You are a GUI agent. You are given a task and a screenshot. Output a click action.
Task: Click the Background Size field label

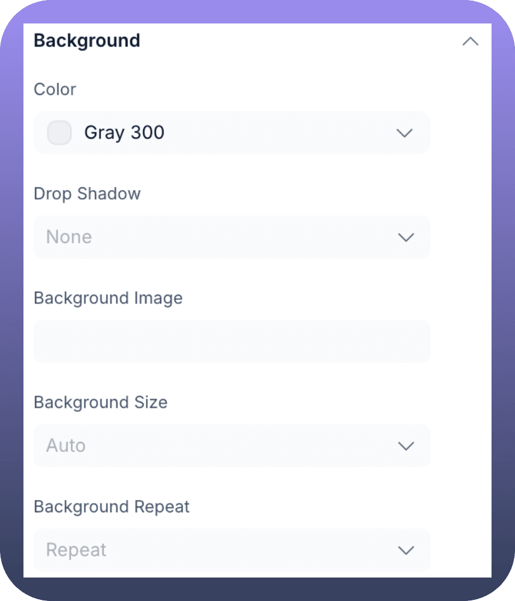point(100,403)
